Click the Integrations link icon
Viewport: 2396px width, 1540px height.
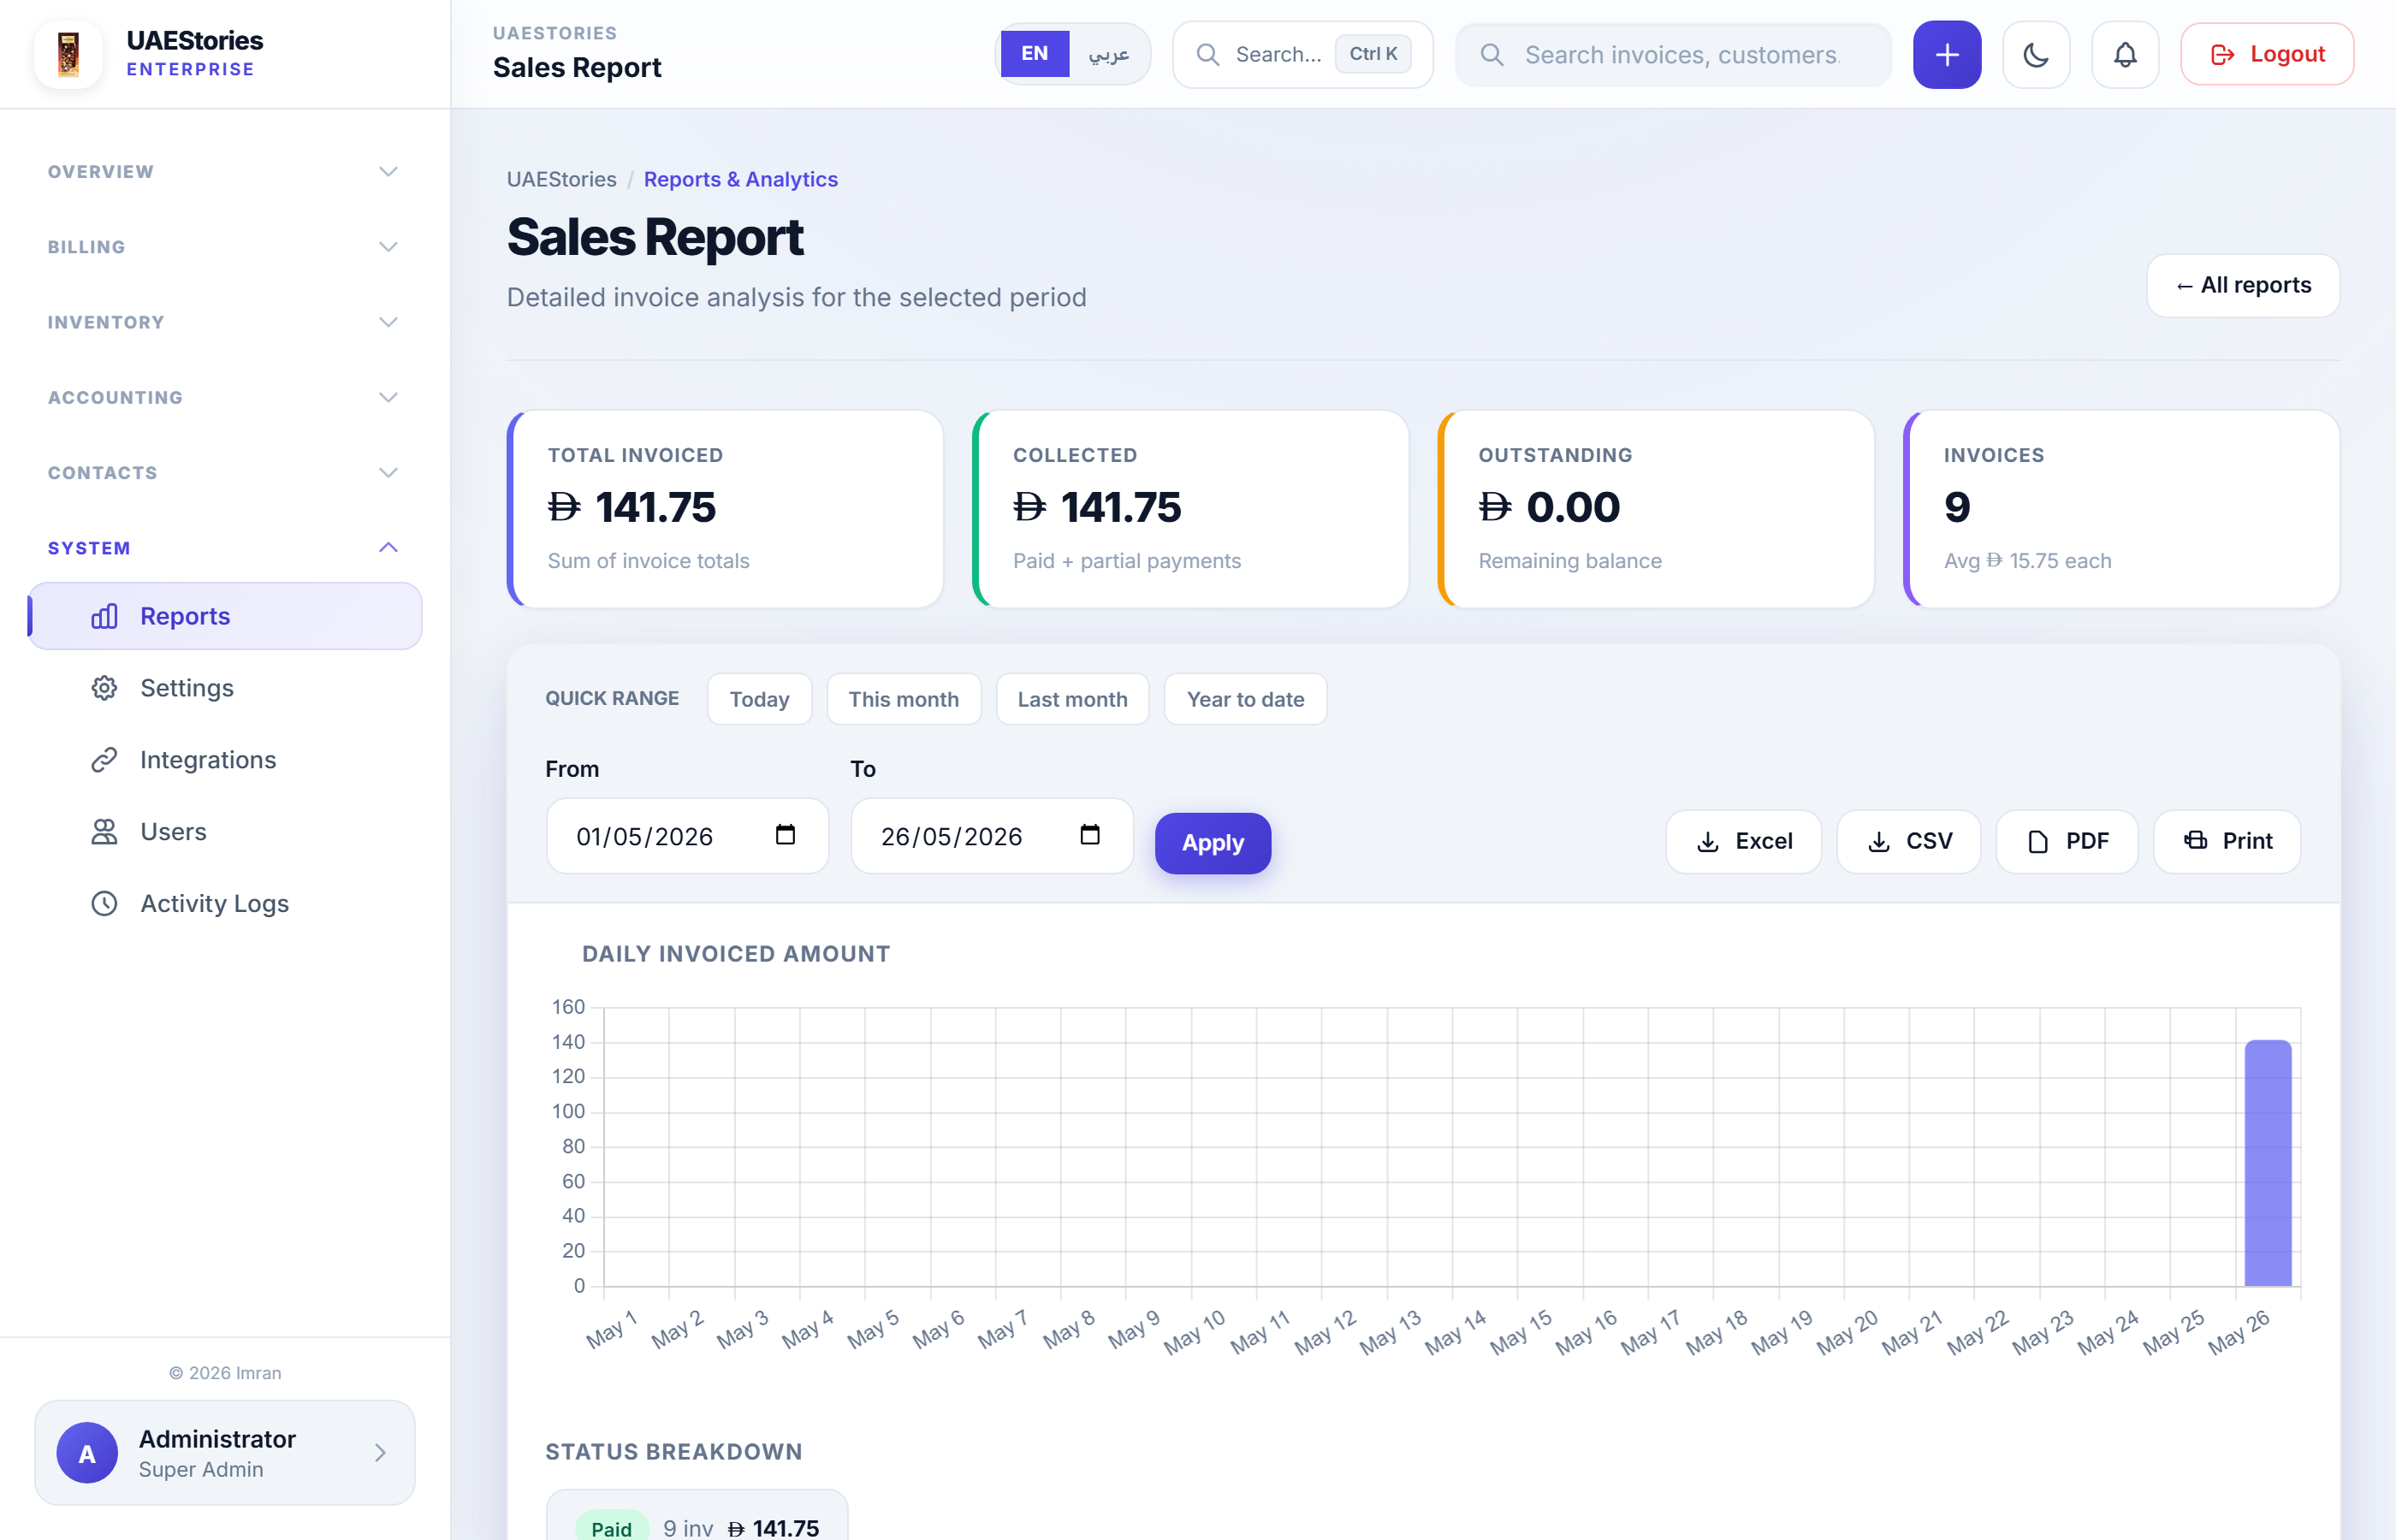pos(104,760)
